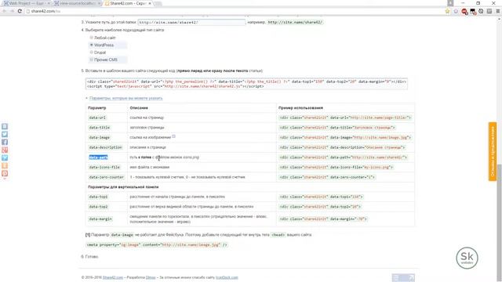502x282 pixels.
Task: Click the black extension icon with red badge
Action: click(x=473, y=12)
